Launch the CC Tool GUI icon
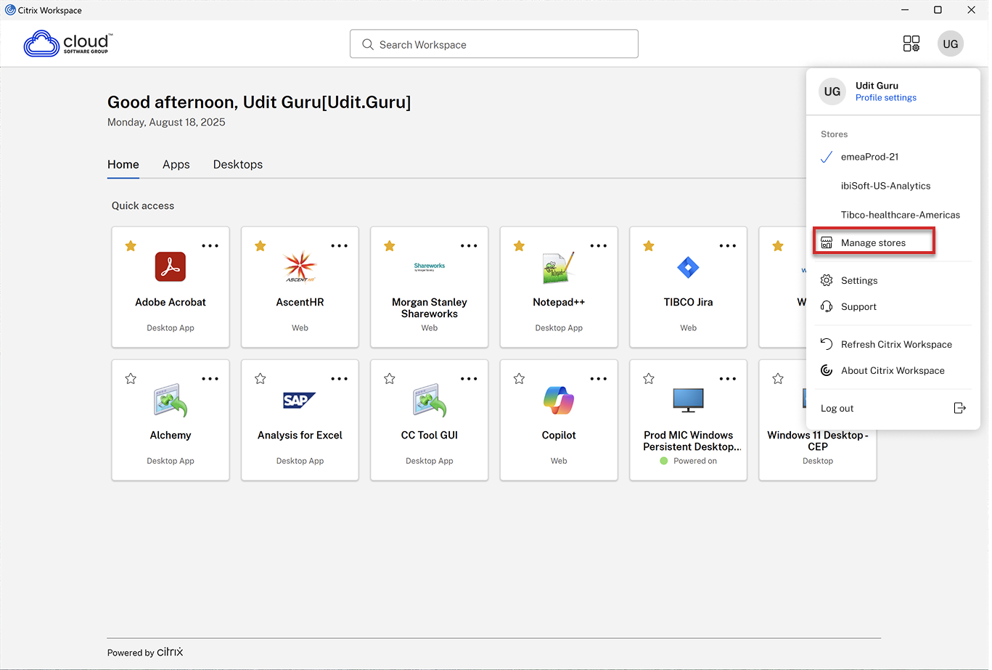 point(430,400)
